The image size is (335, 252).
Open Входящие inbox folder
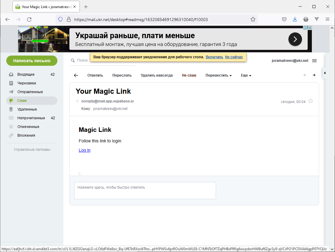[x=32, y=74]
